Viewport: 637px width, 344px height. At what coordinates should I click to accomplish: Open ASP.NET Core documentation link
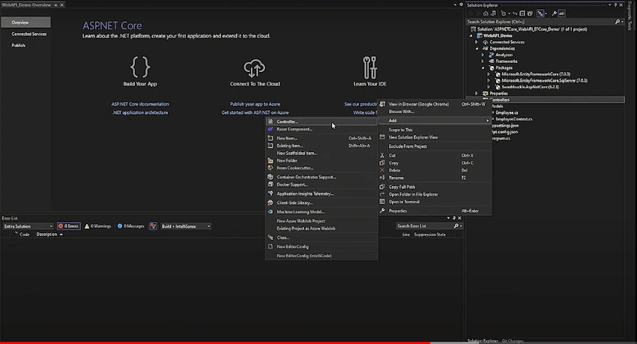[140, 104]
